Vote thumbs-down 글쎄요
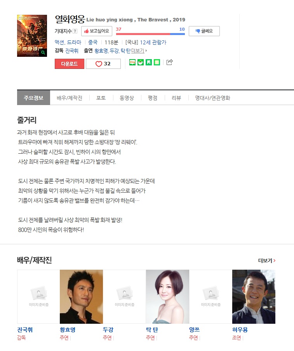 point(204,31)
